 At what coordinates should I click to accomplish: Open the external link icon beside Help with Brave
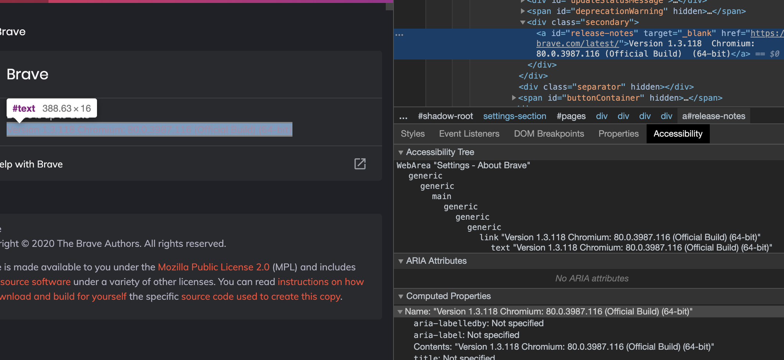tap(360, 164)
